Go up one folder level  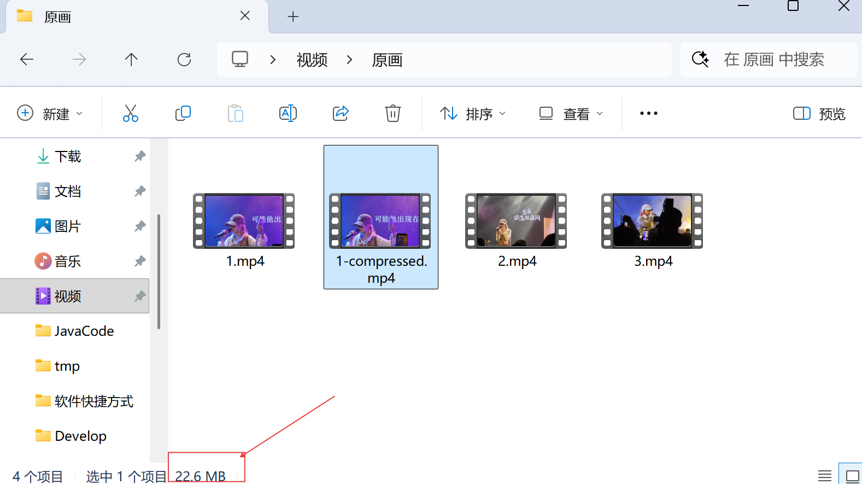131,60
